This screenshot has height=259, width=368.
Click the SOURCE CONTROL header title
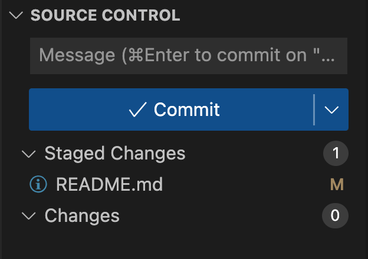105,16
